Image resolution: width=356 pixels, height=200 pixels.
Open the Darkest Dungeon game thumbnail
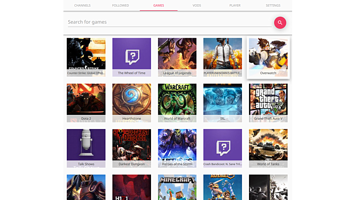[132, 148]
